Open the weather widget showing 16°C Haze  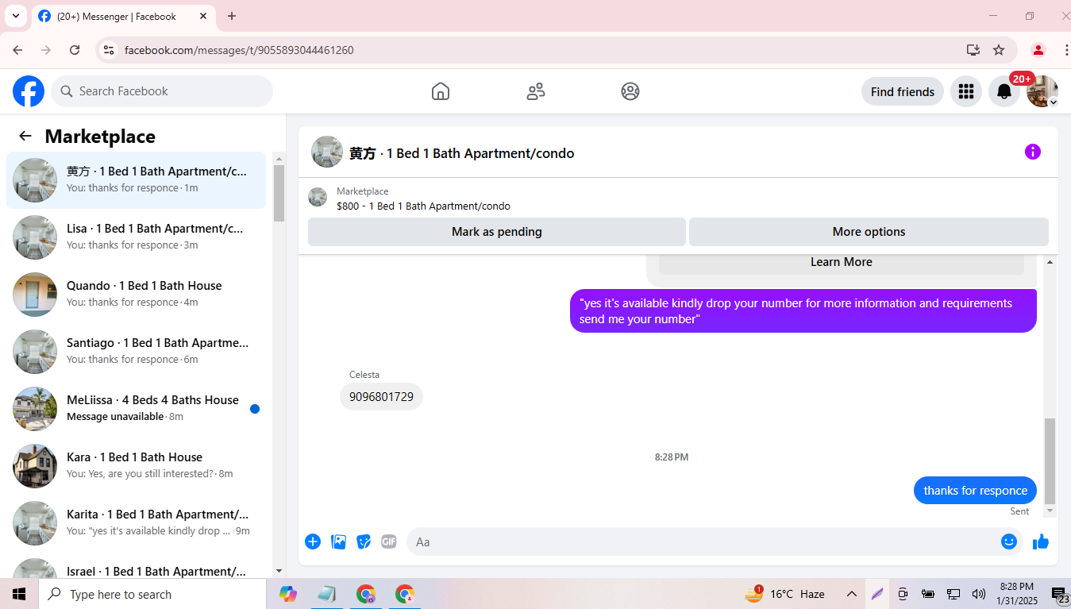[x=784, y=594]
